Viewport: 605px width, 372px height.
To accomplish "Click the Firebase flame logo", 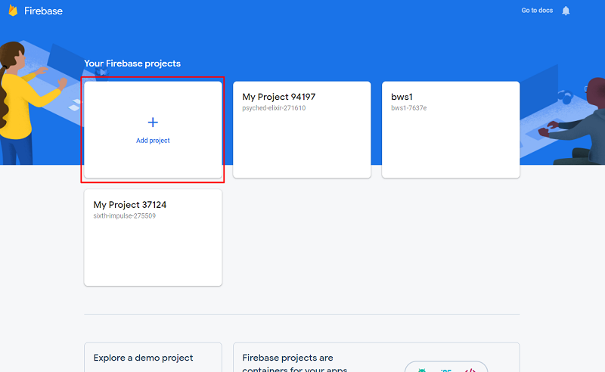I will tap(13, 11).
